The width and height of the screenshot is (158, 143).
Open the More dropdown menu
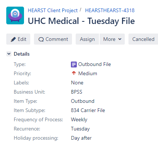[112, 39]
